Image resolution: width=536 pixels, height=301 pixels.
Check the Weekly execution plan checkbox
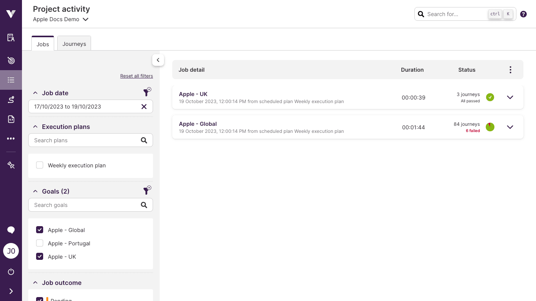(40, 165)
